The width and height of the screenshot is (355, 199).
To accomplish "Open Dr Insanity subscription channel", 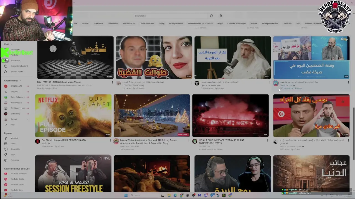I will (17, 114).
